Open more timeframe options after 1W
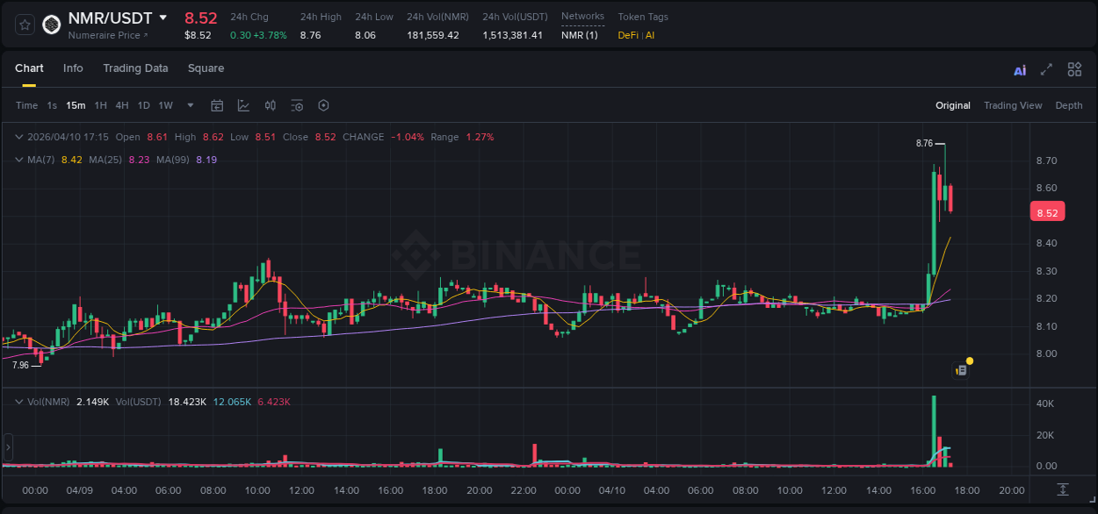Screen dimensions: 1098x514 pyautogui.click(x=189, y=105)
